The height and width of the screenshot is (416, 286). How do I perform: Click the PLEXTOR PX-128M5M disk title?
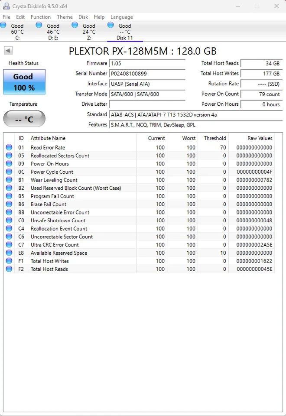pyautogui.click(x=143, y=51)
